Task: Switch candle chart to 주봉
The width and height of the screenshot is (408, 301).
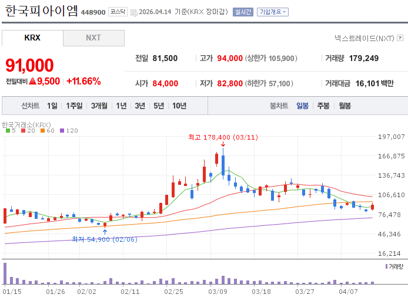Action: (x=323, y=106)
